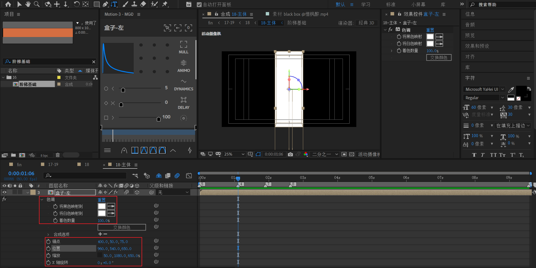The width and height of the screenshot is (536, 268).
Task: Toggle stopwatch for 着色数量 in timeline
Action: coord(55,220)
